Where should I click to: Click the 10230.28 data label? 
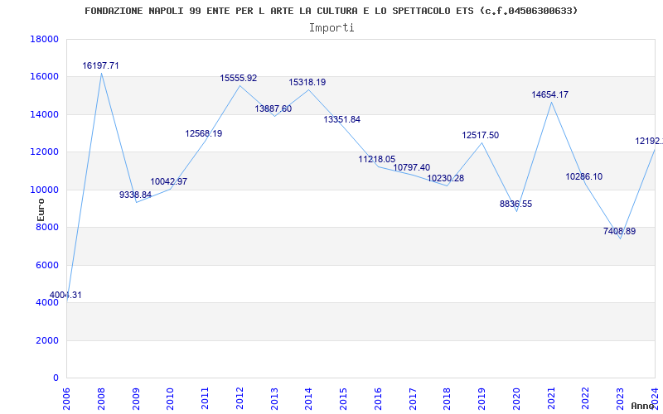click(x=446, y=179)
